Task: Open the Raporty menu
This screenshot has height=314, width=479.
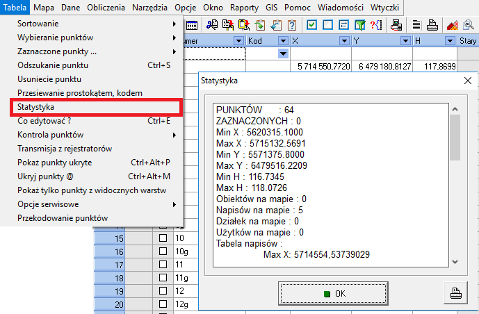Action: [244, 8]
